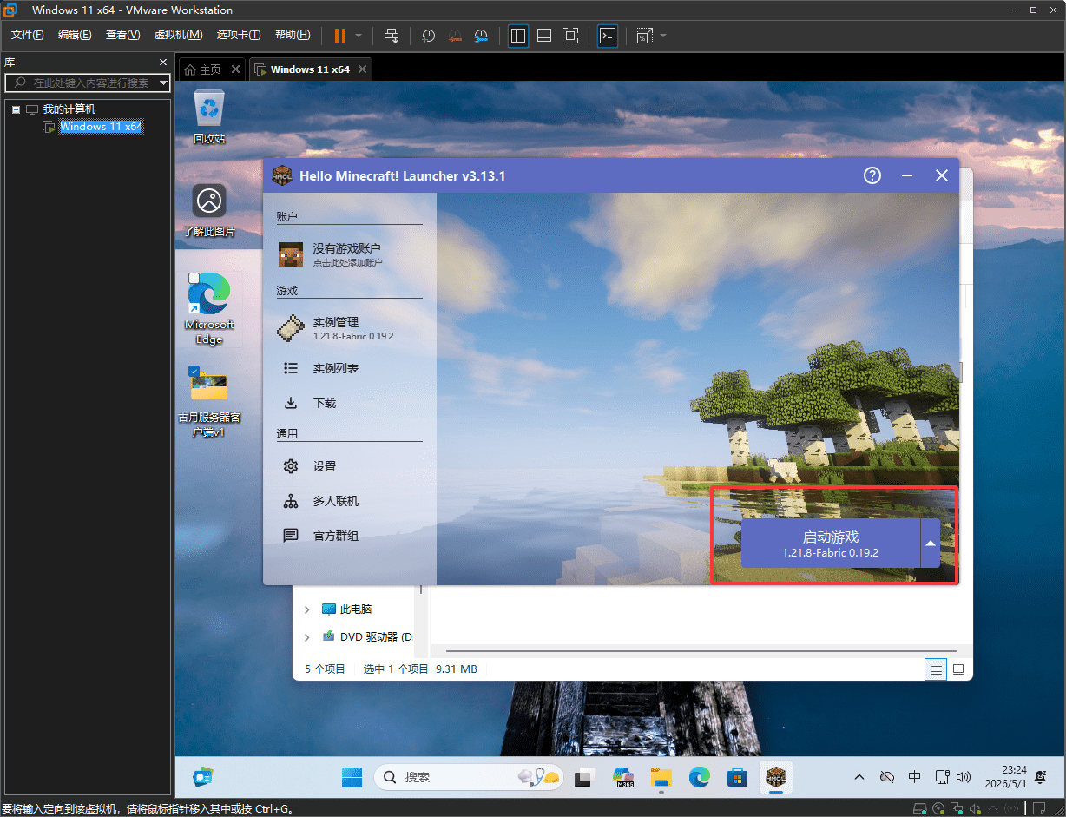Open Windows widgets on the taskbar
The height and width of the screenshot is (817, 1066).
(x=203, y=777)
